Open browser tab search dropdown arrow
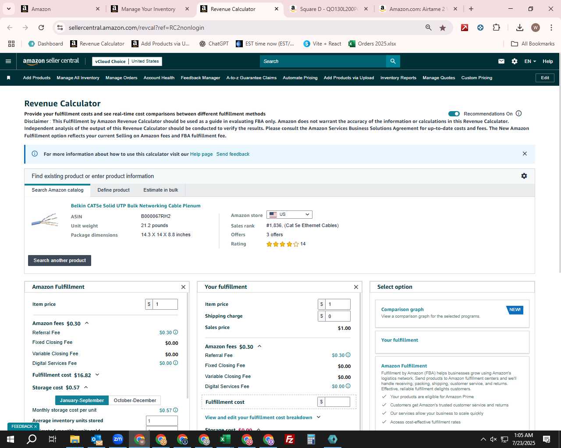Viewport: 561px width, 448px height. point(8,9)
